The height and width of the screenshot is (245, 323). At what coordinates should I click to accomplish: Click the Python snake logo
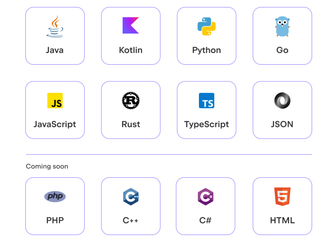(206, 26)
